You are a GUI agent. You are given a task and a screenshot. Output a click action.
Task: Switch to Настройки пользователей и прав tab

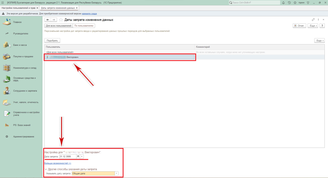point(19,8)
